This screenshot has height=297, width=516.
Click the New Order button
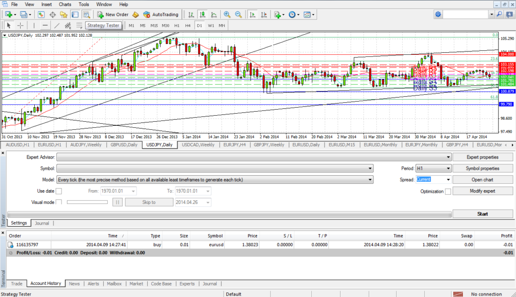click(x=113, y=15)
